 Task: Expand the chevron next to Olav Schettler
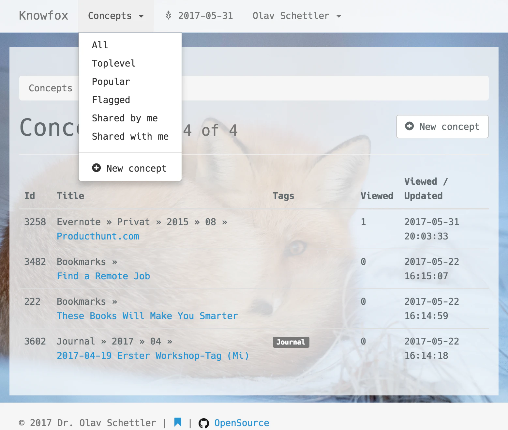click(x=339, y=16)
